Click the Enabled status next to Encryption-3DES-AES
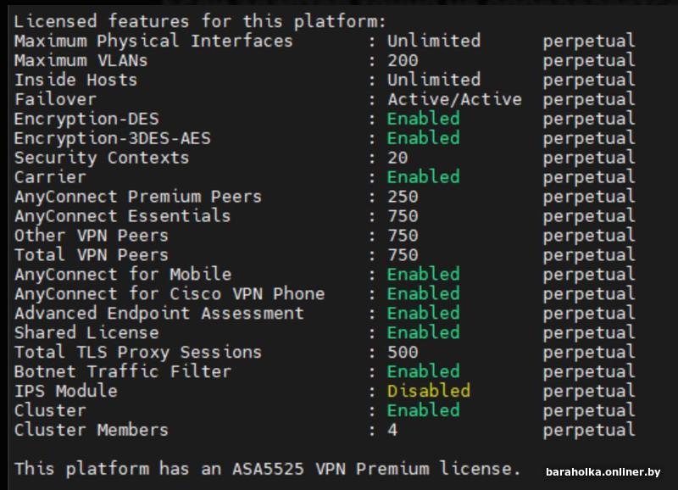 [423, 138]
